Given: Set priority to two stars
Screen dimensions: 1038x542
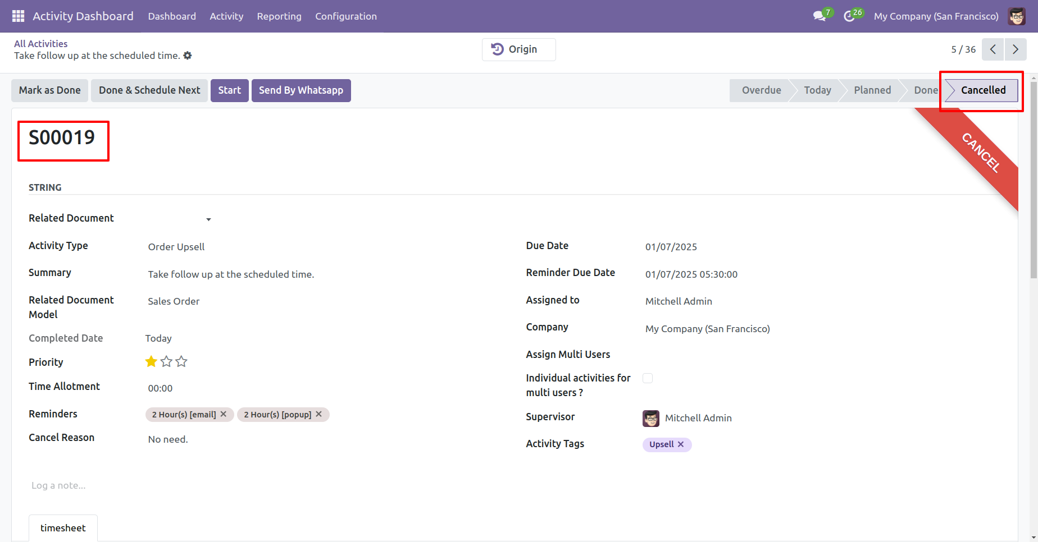Looking at the screenshot, I should [x=166, y=362].
